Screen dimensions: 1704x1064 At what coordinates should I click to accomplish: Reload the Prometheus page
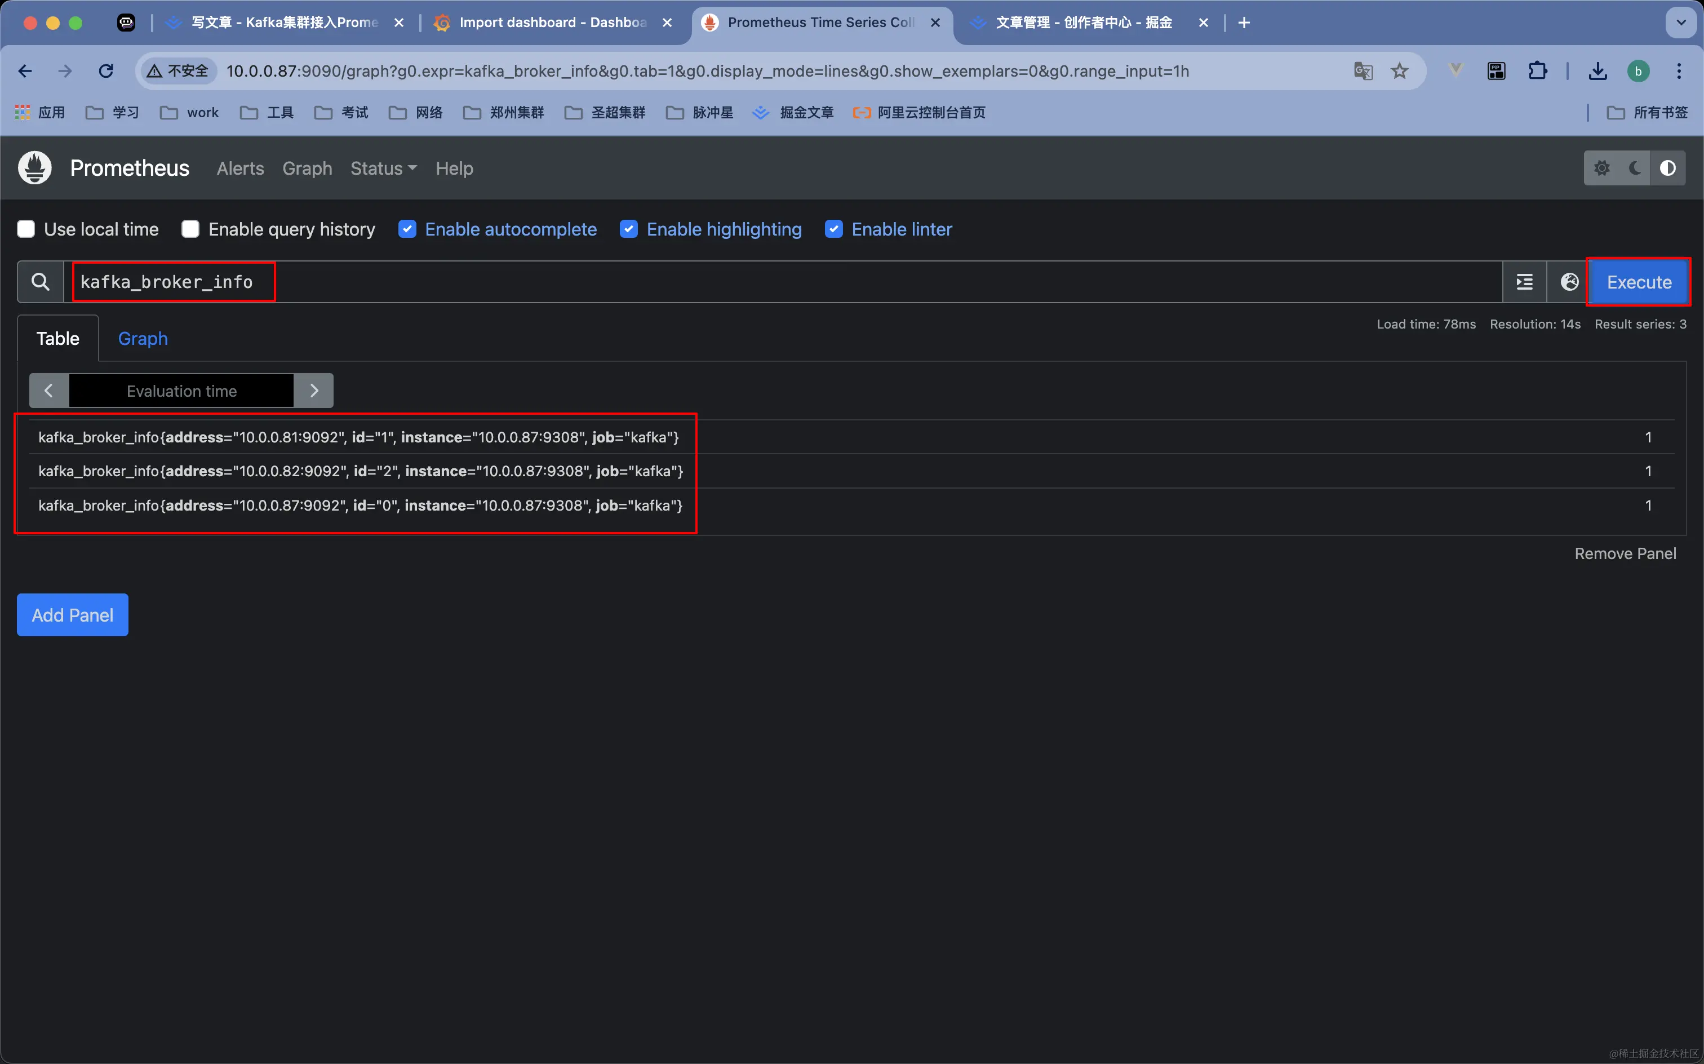click(106, 71)
